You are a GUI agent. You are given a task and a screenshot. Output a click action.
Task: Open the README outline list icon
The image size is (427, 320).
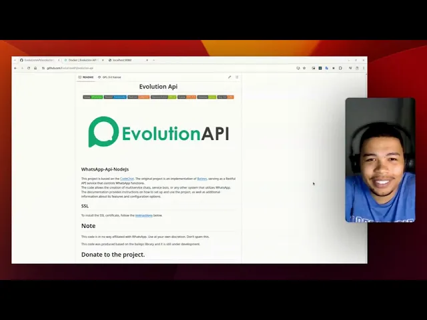tap(237, 77)
